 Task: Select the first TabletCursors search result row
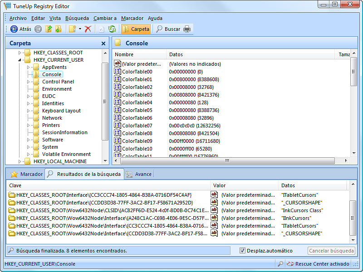109,195
